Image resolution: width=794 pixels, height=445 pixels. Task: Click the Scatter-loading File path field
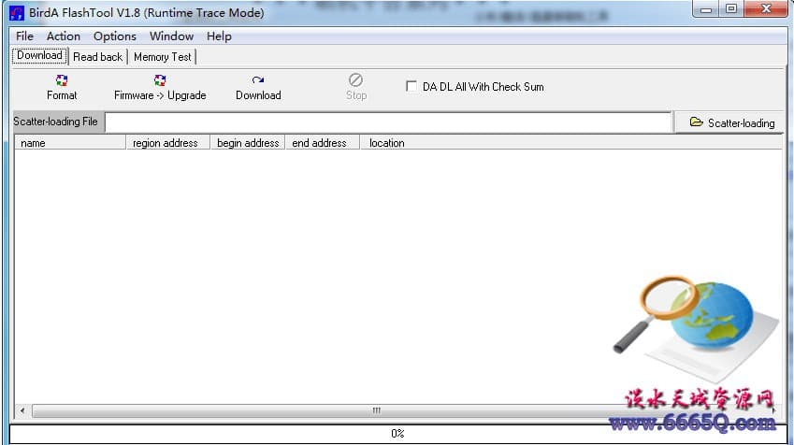(388, 122)
